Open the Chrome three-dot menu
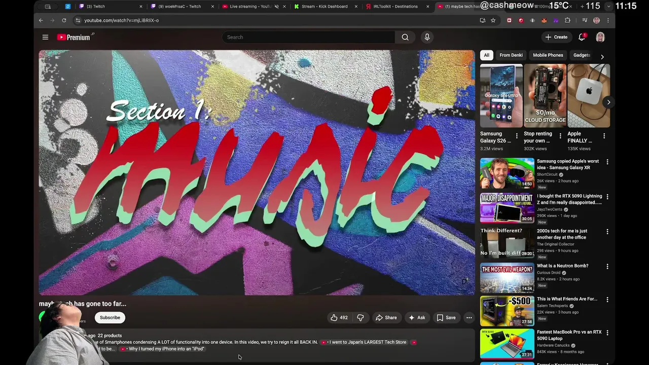The image size is (649, 365). [608, 20]
